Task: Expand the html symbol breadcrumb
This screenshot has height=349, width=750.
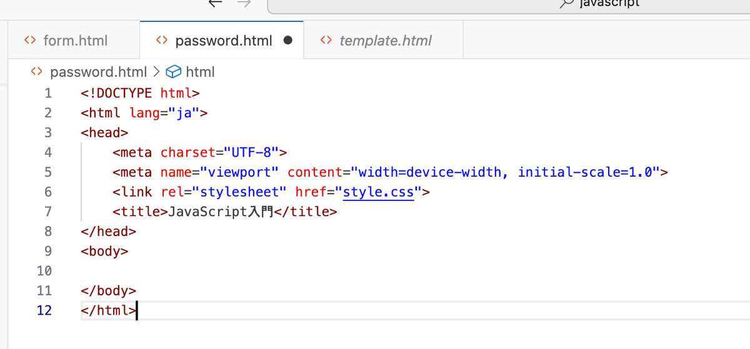Action: (200, 72)
